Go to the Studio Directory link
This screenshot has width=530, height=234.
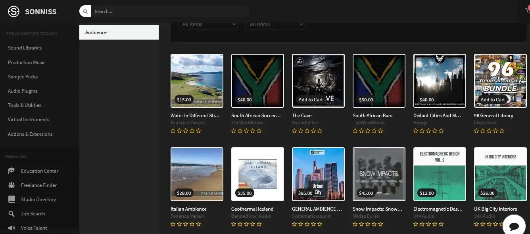click(x=38, y=200)
